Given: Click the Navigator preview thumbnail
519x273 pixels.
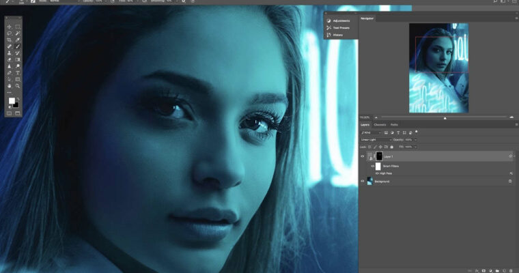Looking at the screenshot, I should pyautogui.click(x=438, y=68).
